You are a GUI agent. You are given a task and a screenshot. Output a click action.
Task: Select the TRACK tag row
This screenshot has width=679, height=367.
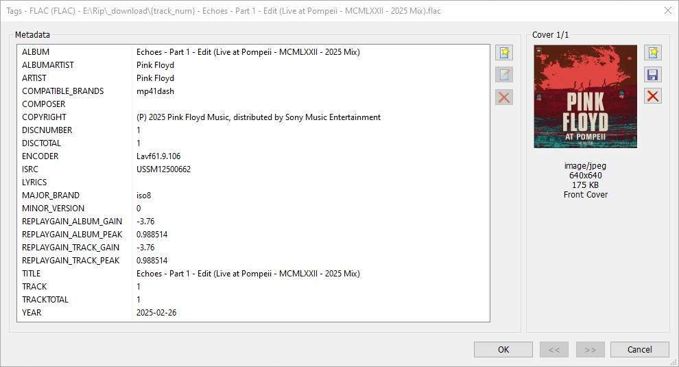[253, 287]
